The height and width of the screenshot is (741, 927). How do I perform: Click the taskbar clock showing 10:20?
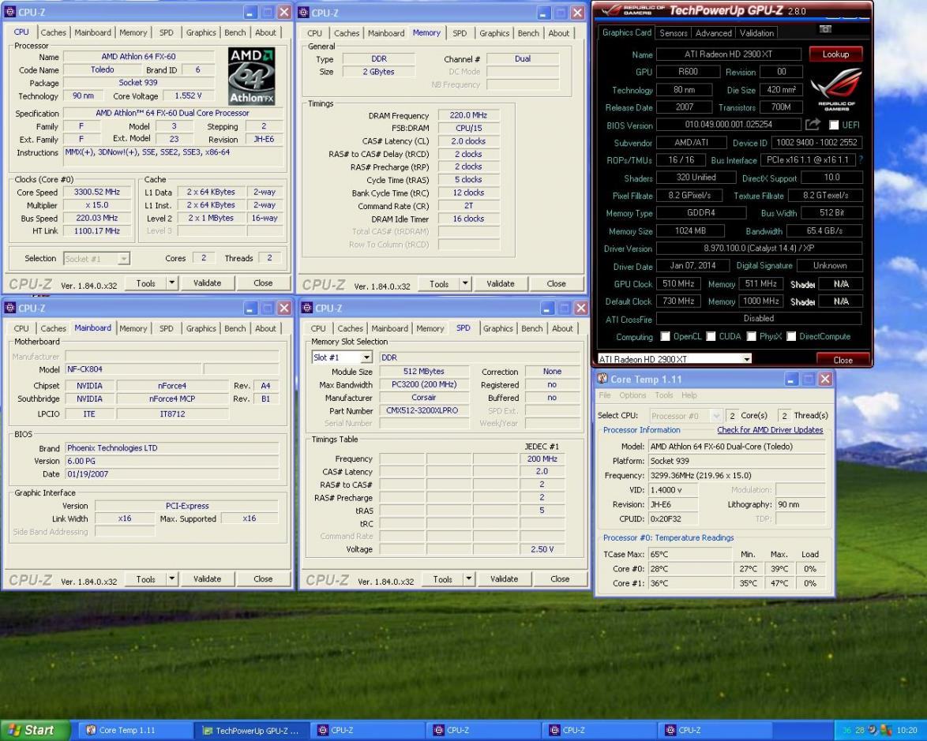(x=906, y=731)
